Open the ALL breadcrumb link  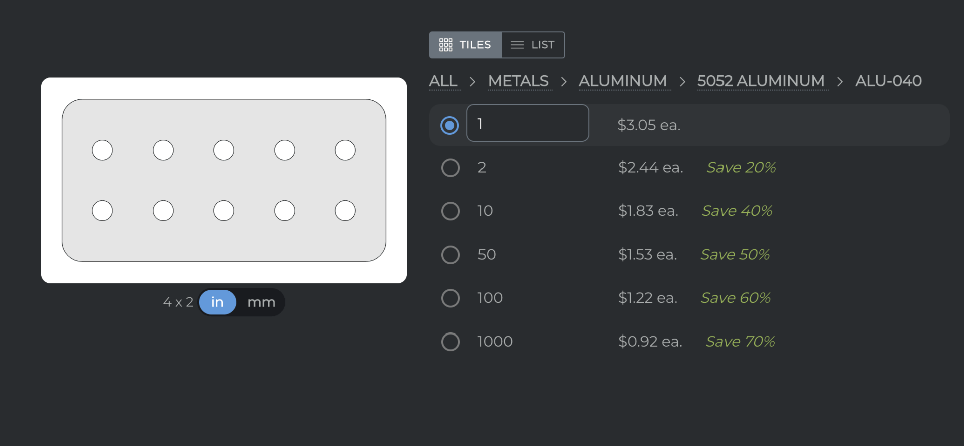click(x=443, y=81)
